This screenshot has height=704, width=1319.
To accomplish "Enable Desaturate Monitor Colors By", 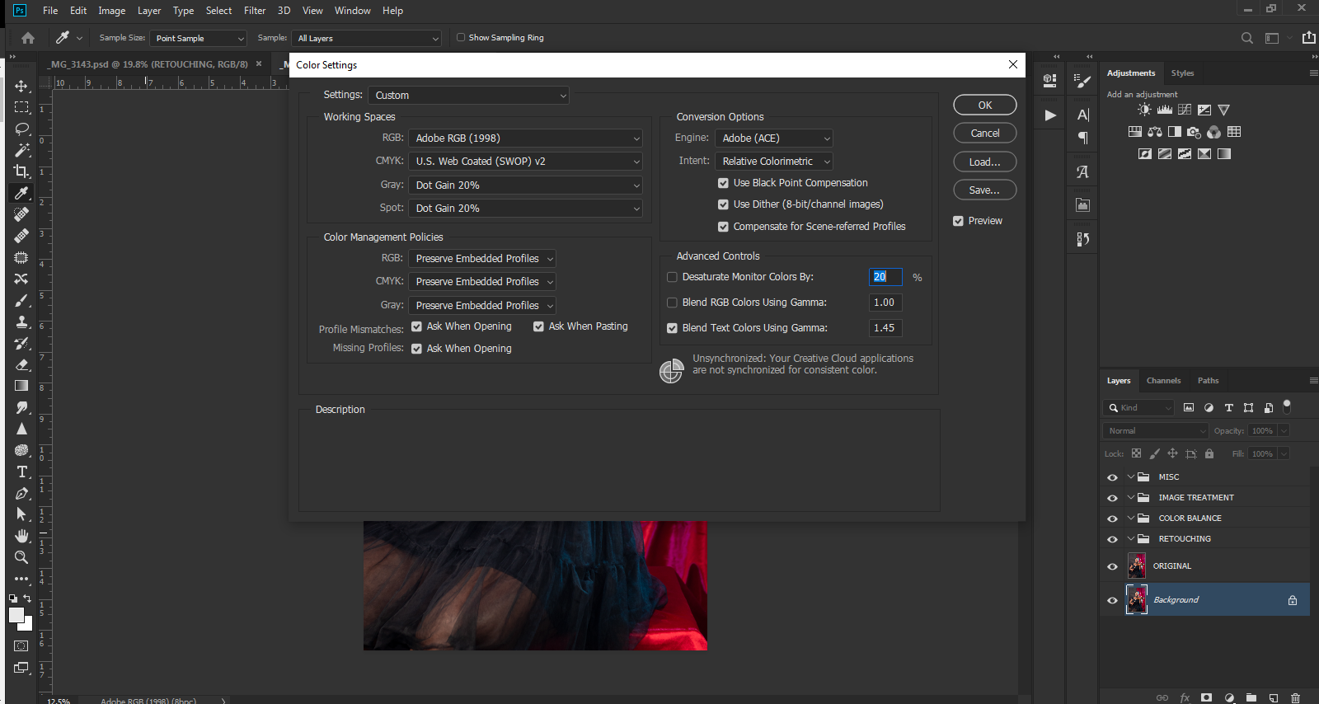I will click(x=672, y=277).
